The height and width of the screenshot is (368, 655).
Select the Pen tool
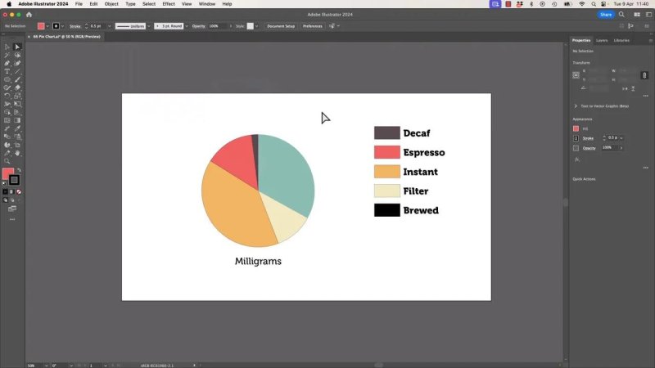point(7,63)
